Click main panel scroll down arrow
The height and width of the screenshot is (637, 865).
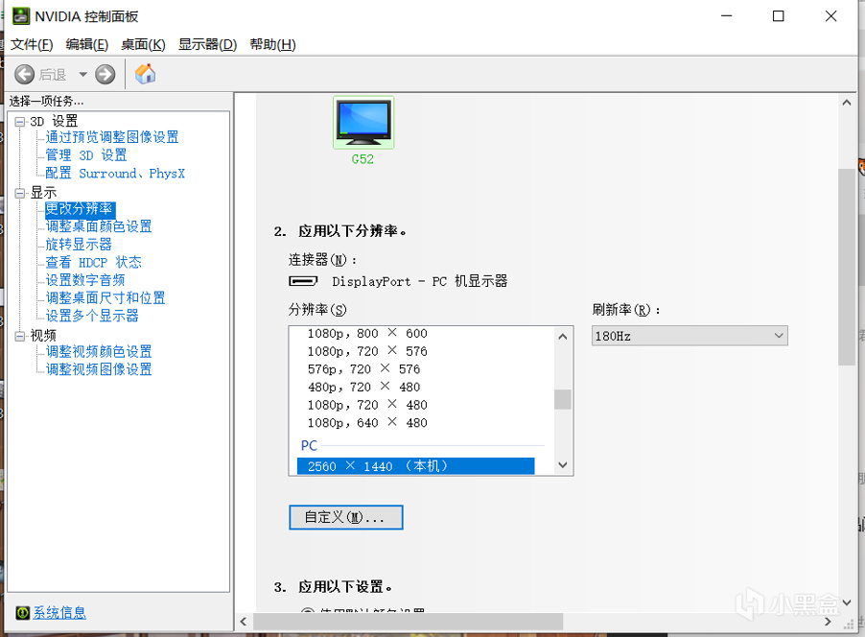tap(847, 602)
